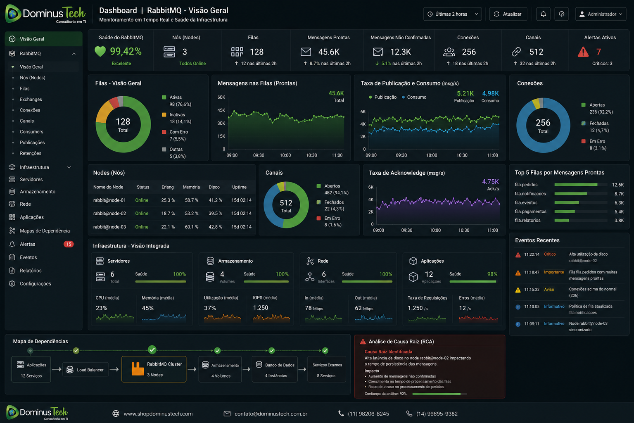
Task: Click the fila.pedidos progress bar
Action: click(581, 185)
